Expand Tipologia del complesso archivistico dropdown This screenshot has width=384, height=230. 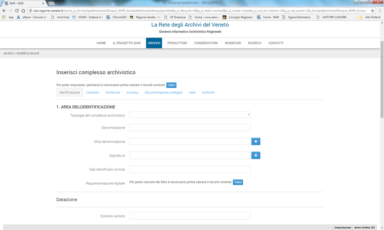point(190,115)
